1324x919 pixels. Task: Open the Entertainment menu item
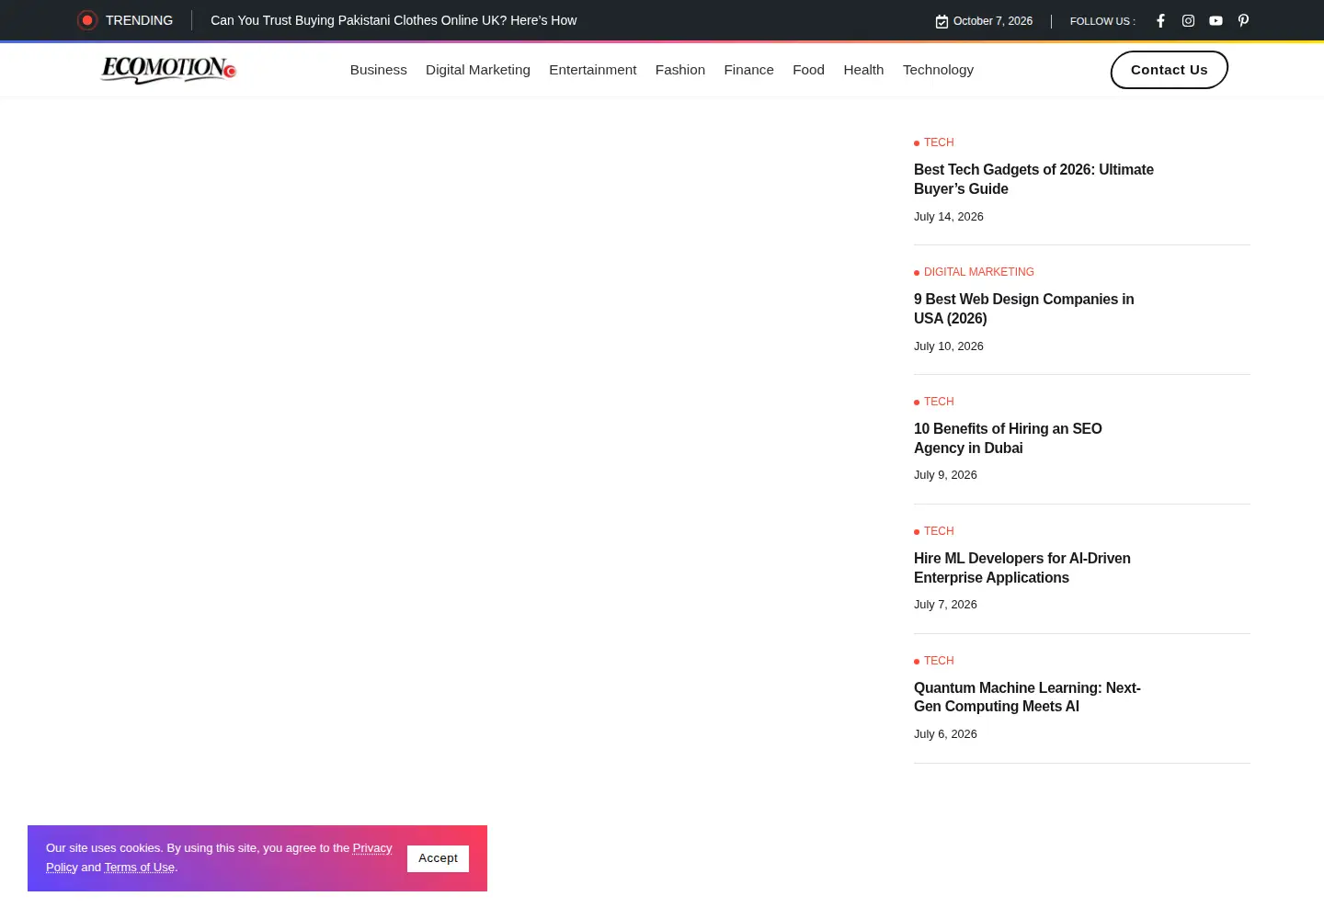tap(592, 70)
